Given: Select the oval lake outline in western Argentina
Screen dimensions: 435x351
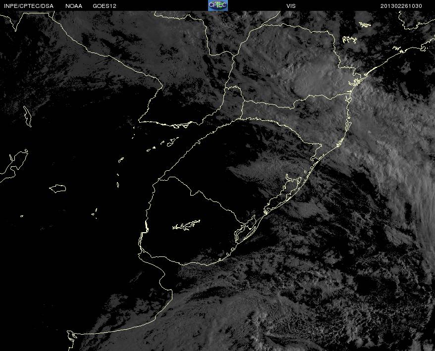Looking at the screenshot, I should pyautogui.click(x=57, y=188).
